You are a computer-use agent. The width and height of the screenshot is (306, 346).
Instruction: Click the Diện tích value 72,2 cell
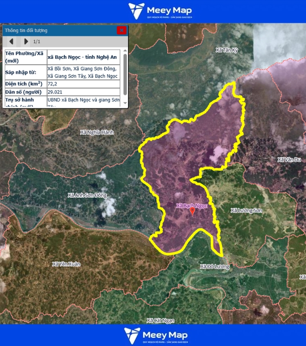click(x=83, y=84)
